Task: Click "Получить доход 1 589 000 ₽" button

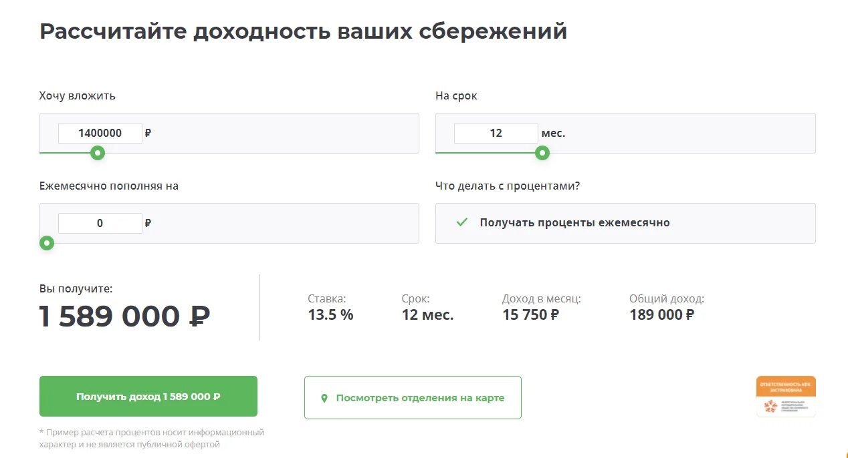Action: pyautogui.click(x=148, y=397)
